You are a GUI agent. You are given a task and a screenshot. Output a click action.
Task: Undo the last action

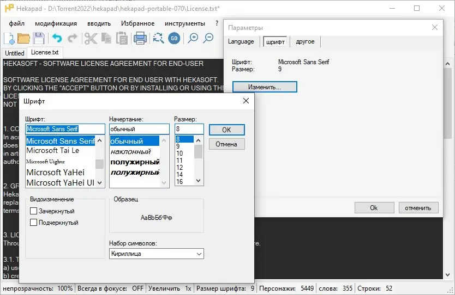pyautogui.click(x=57, y=38)
